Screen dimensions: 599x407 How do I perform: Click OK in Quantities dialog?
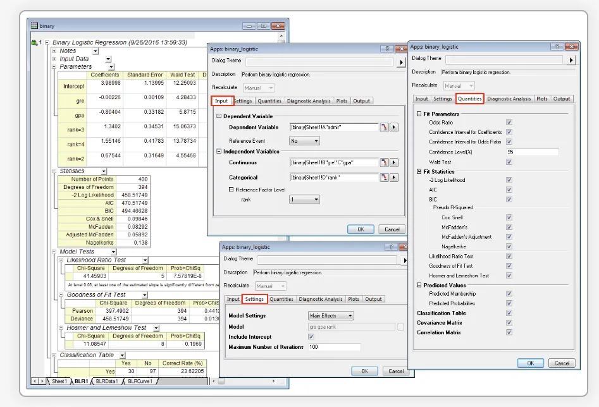click(x=531, y=363)
